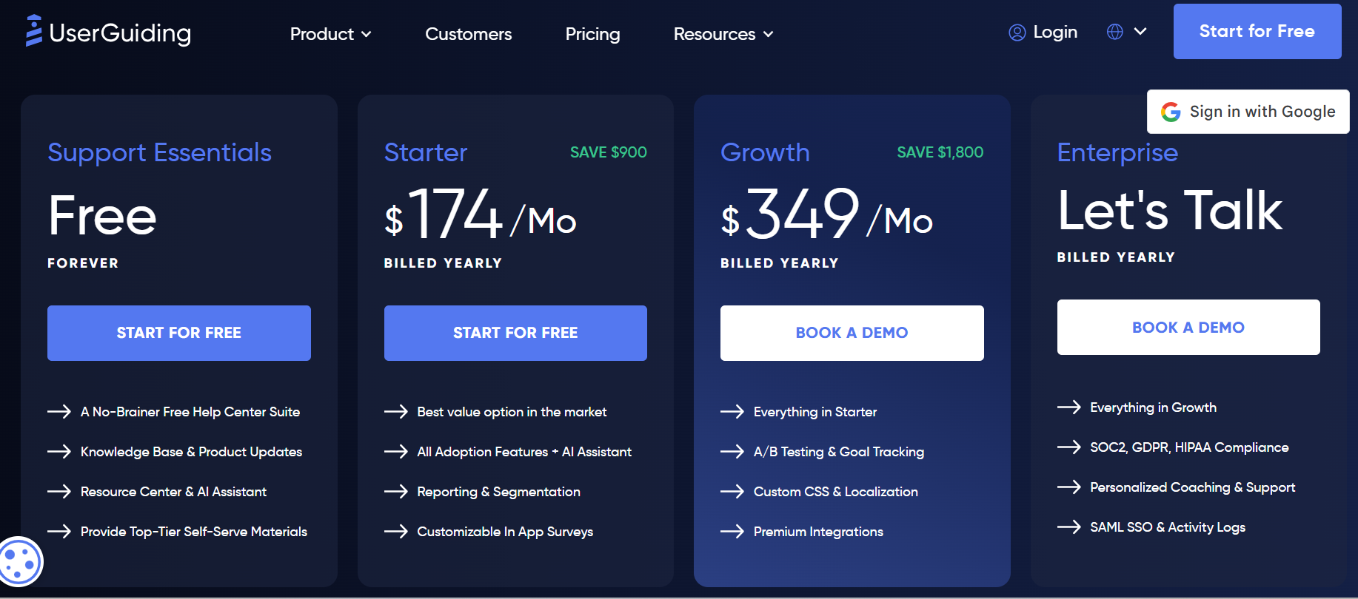Click 'Resource Center & AI Assistant'

point(173,492)
